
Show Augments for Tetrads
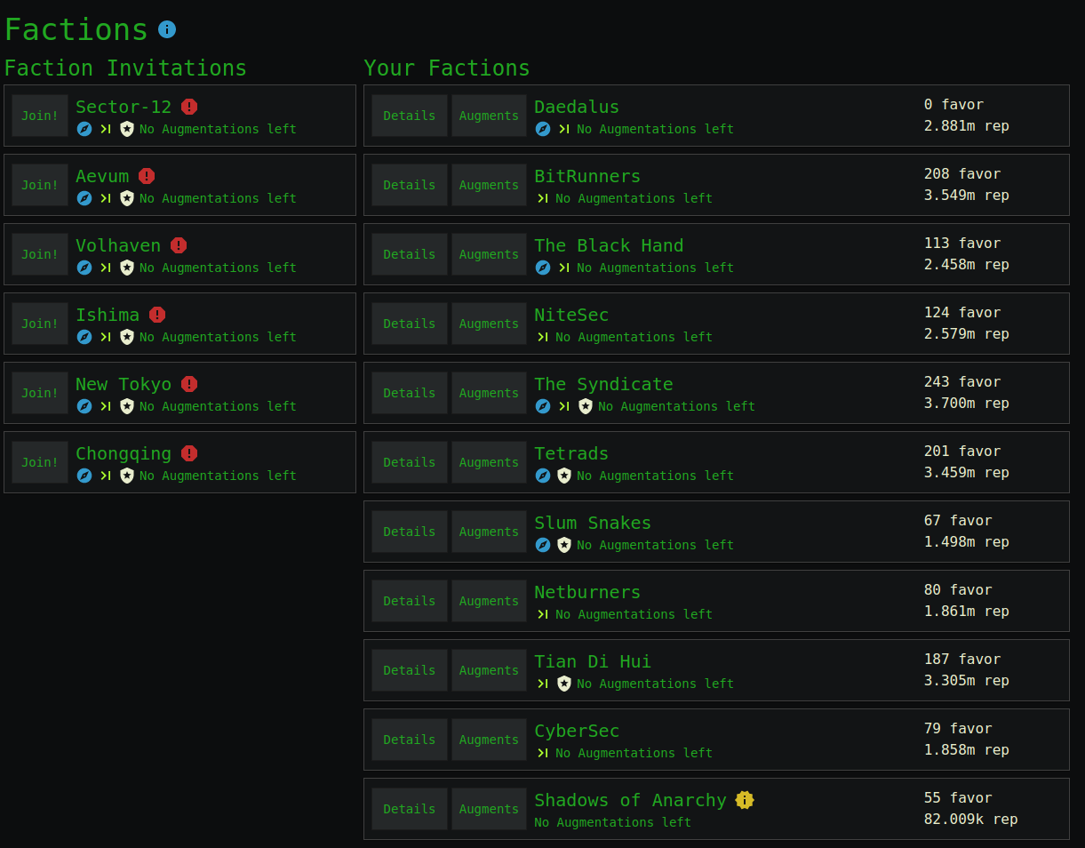point(489,462)
